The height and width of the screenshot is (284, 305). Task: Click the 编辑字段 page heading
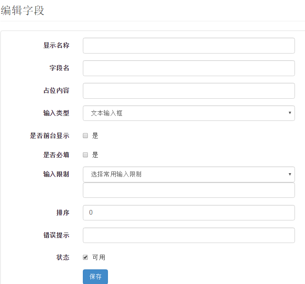point(23,10)
